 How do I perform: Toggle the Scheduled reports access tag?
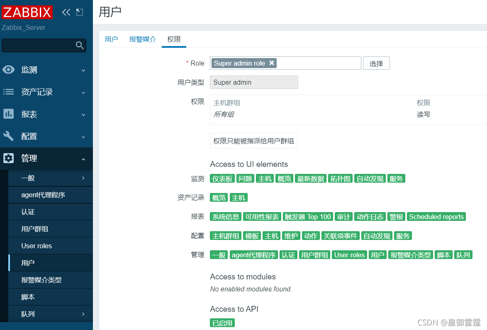click(x=436, y=216)
